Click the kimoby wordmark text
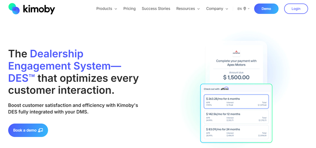Image resolution: width=316 pixels, height=148 pixels. pyautogui.click(x=39, y=9)
